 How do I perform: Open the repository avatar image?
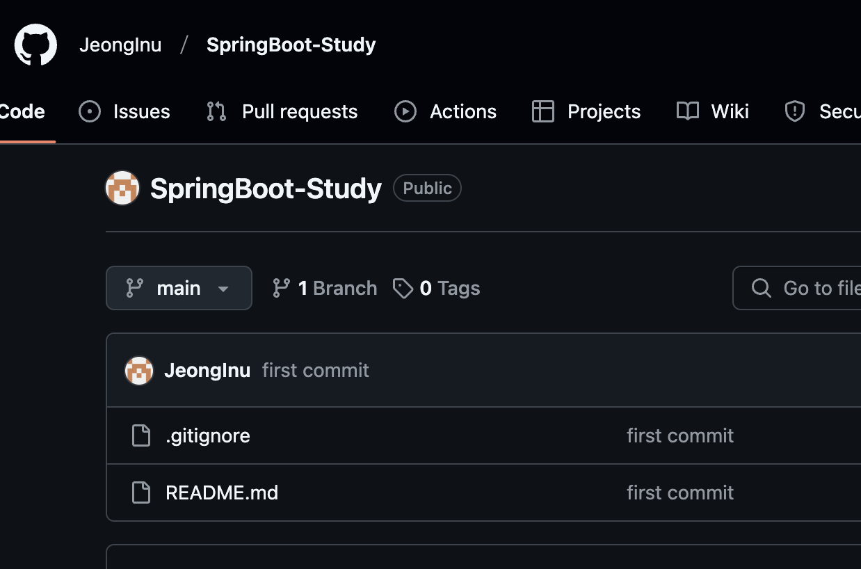coord(122,188)
